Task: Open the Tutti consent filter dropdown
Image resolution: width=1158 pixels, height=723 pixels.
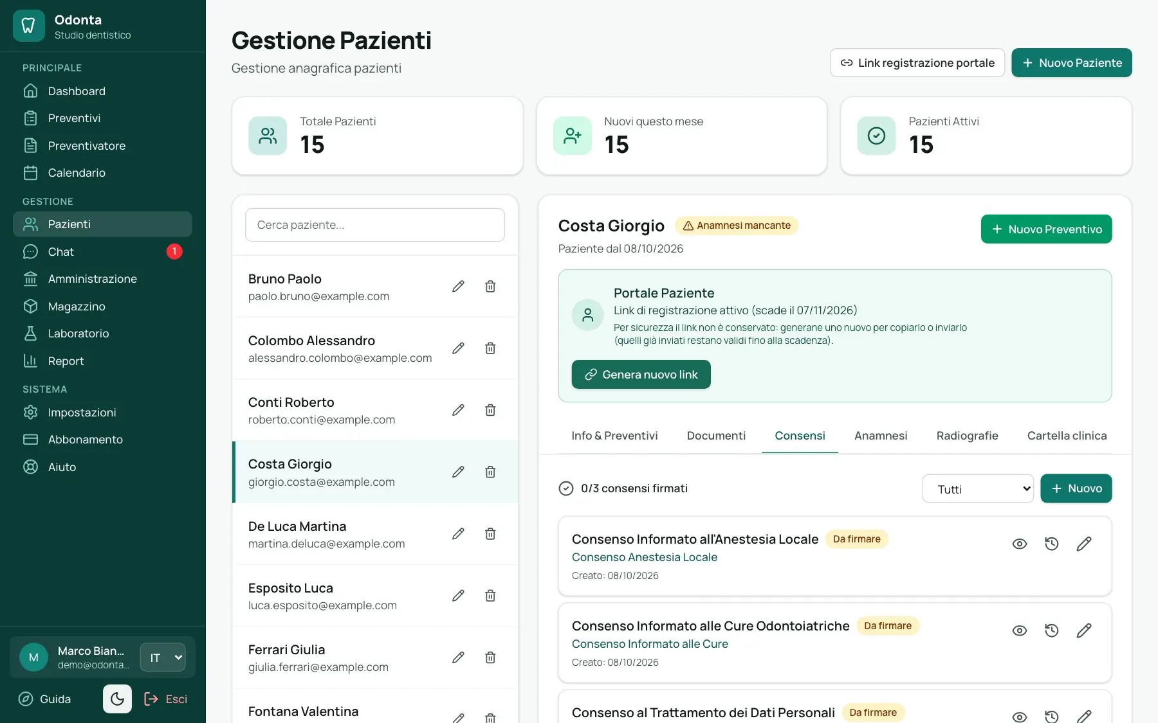Action: point(978,489)
